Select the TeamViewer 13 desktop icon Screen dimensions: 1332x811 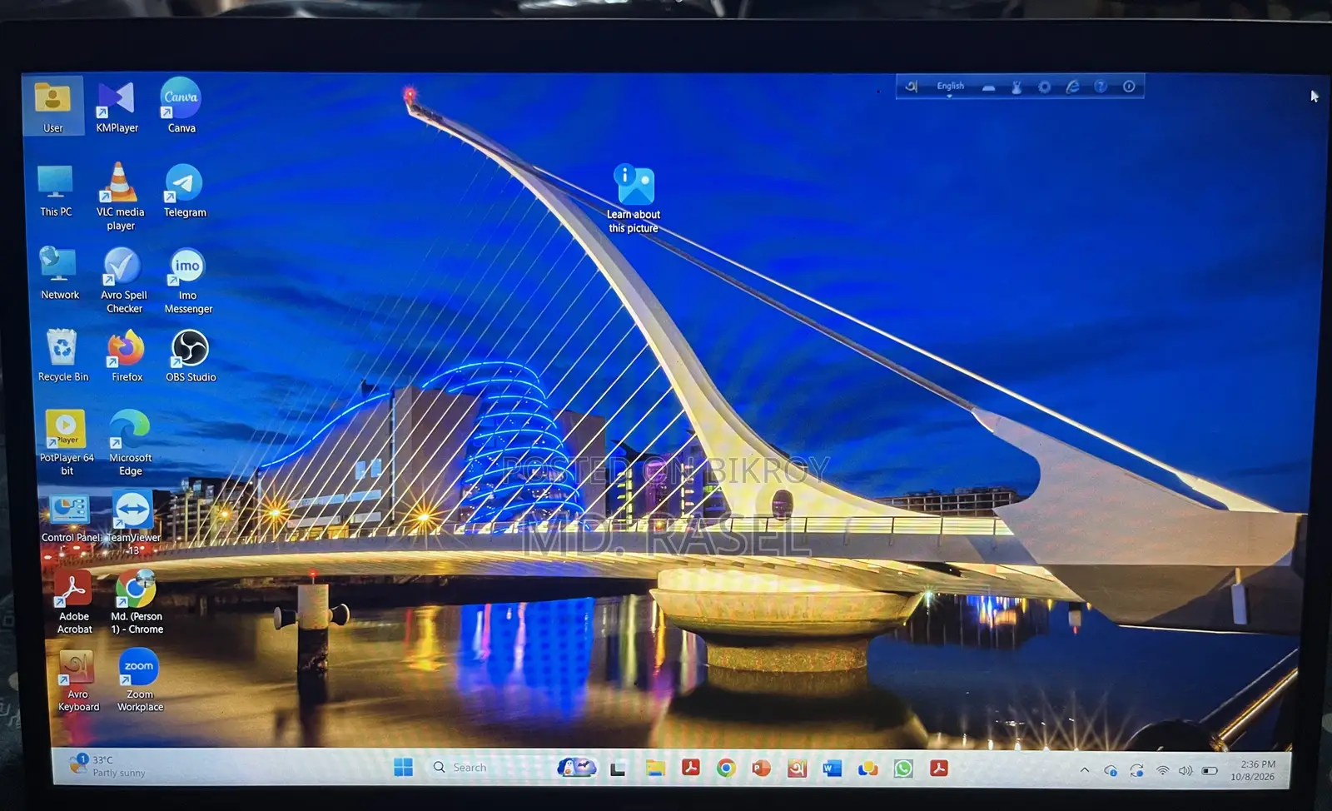point(133,523)
